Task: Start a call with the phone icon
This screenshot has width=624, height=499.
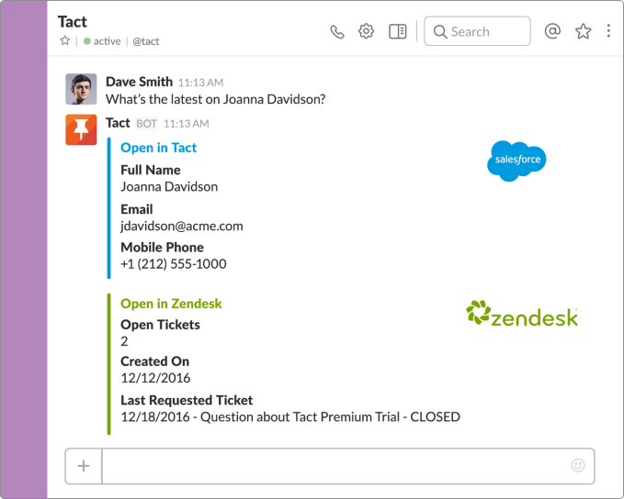Action: click(x=337, y=32)
